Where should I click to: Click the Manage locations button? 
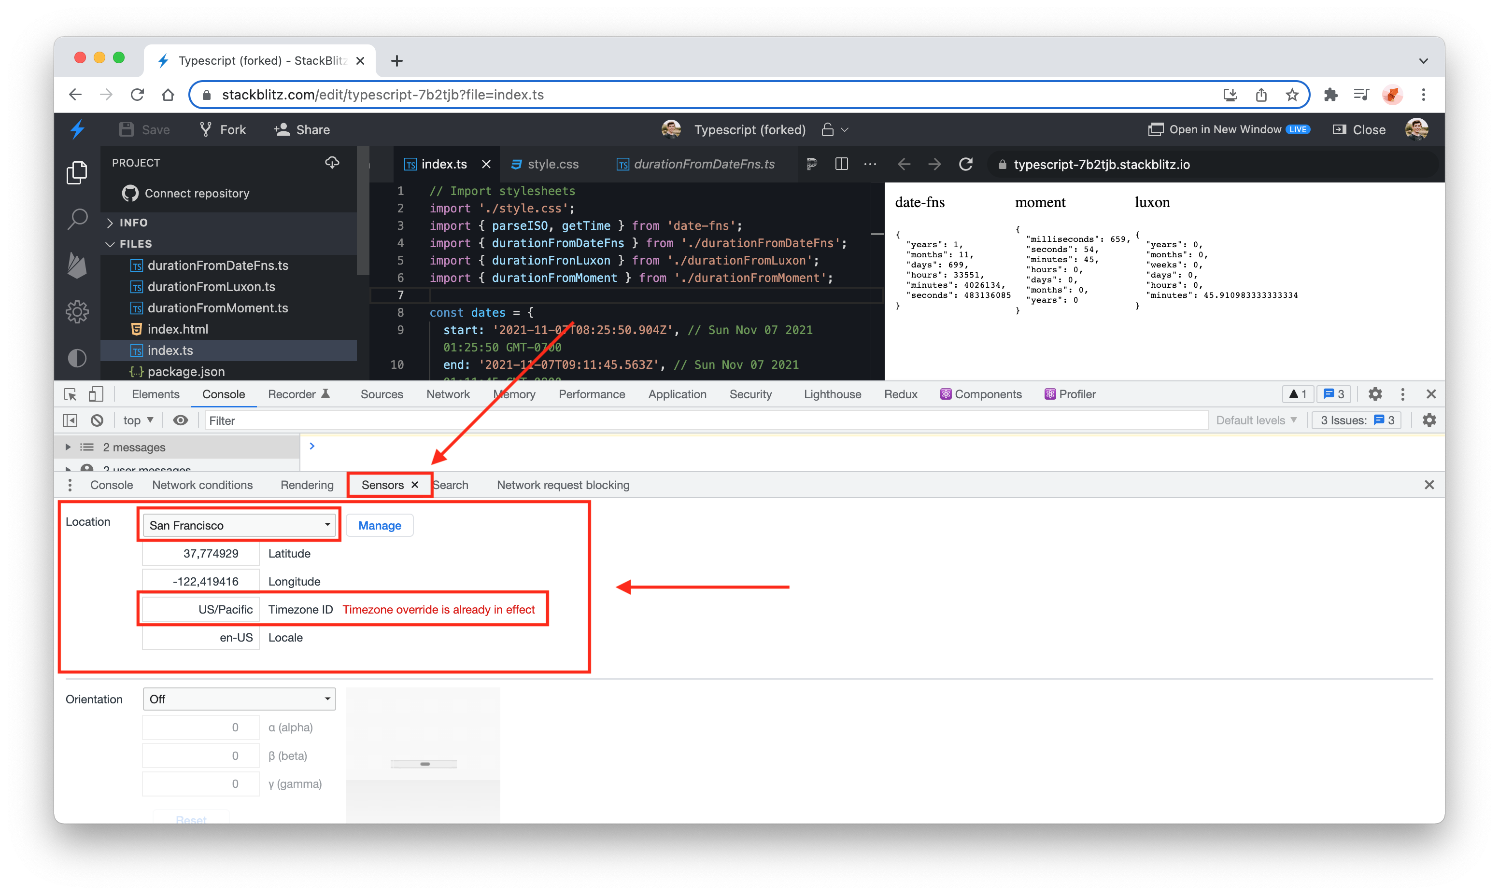[380, 525]
